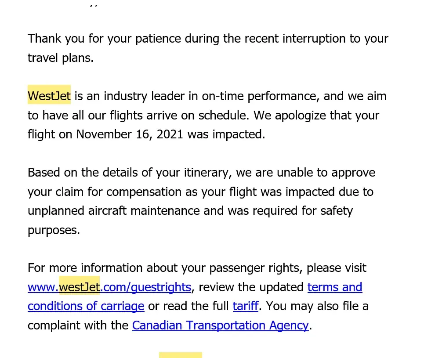Click the word "itinerary"
The height and width of the screenshot is (358, 424).
[206, 173]
